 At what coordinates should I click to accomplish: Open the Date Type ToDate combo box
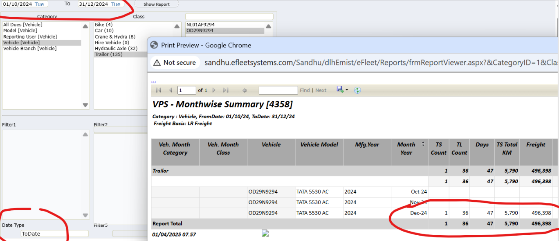[55, 234]
